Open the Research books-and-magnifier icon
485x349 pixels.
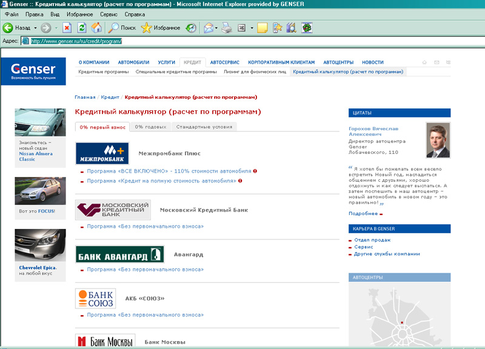292,28
